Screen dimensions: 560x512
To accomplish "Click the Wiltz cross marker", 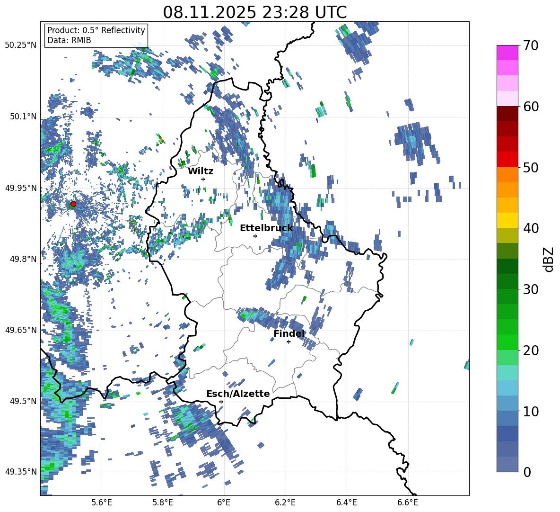I will click(x=203, y=179).
